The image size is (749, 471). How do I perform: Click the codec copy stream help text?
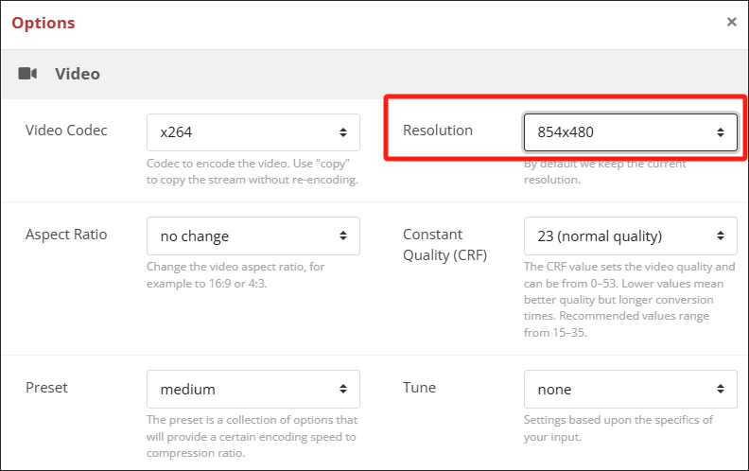click(252, 171)
